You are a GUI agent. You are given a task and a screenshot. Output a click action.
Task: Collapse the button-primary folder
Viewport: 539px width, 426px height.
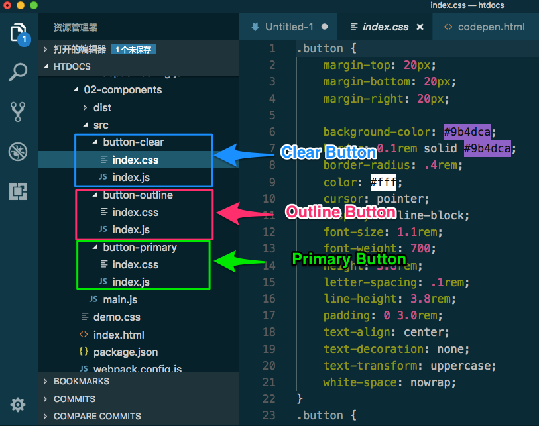tap(95, 247)
